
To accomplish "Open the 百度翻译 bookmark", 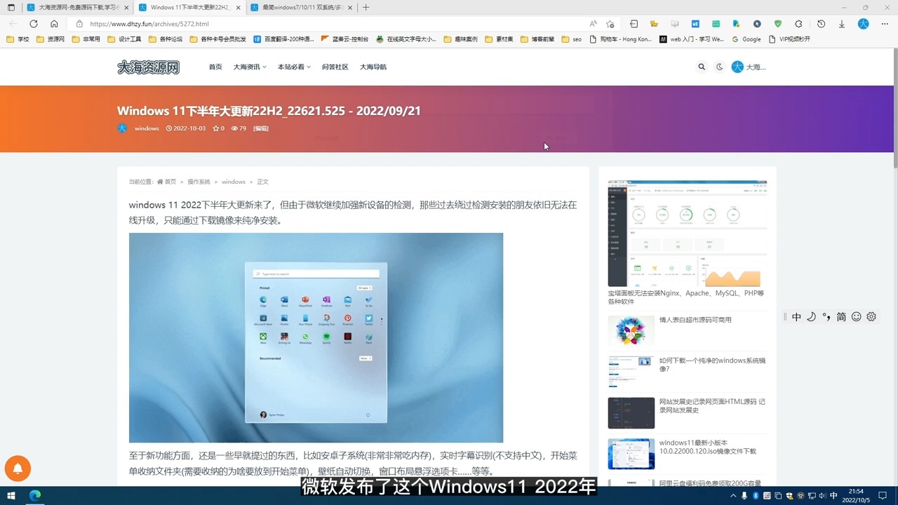I will 284,39.
